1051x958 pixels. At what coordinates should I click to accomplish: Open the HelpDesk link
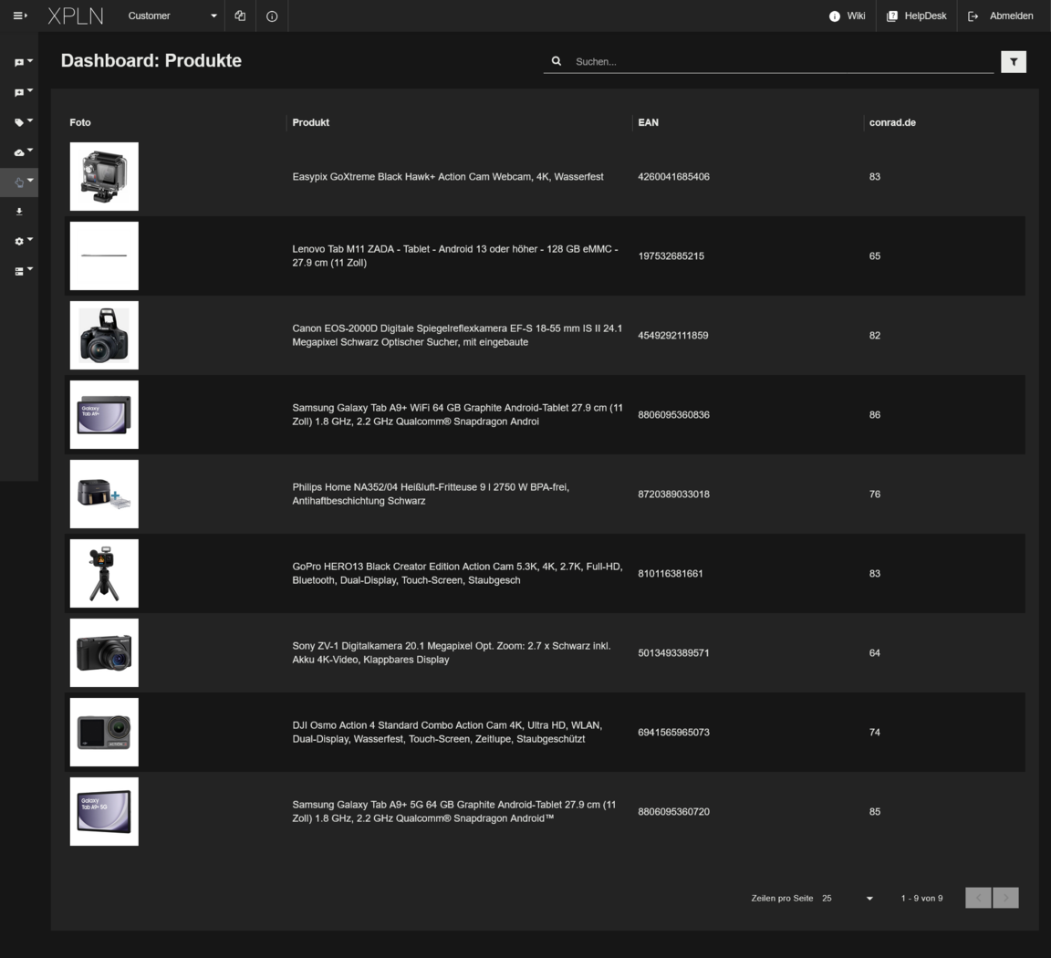point(916,16)
